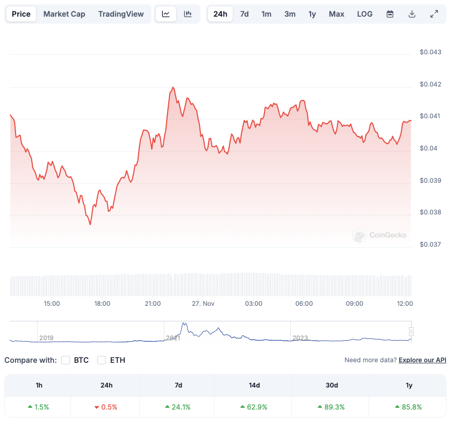Open the calendar date range picker
Viewport: 453px width, 423px height.
coord(390,14)
